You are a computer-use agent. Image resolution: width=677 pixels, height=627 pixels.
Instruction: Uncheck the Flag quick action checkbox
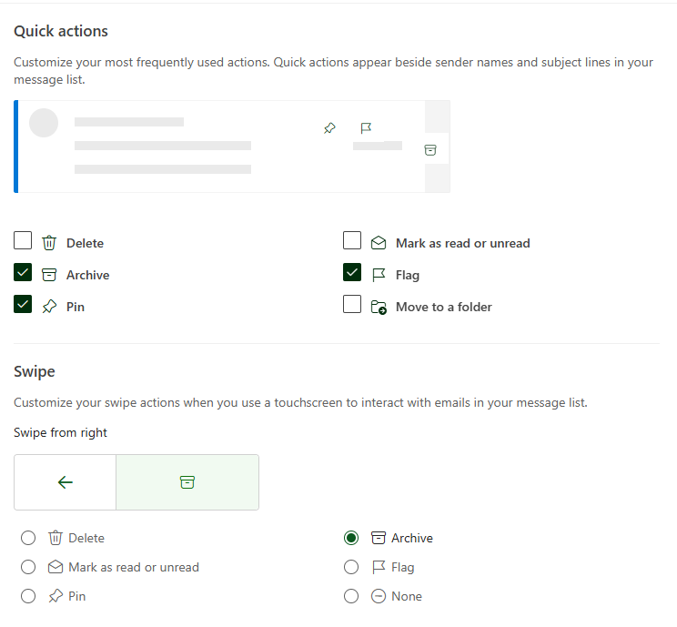352,273
